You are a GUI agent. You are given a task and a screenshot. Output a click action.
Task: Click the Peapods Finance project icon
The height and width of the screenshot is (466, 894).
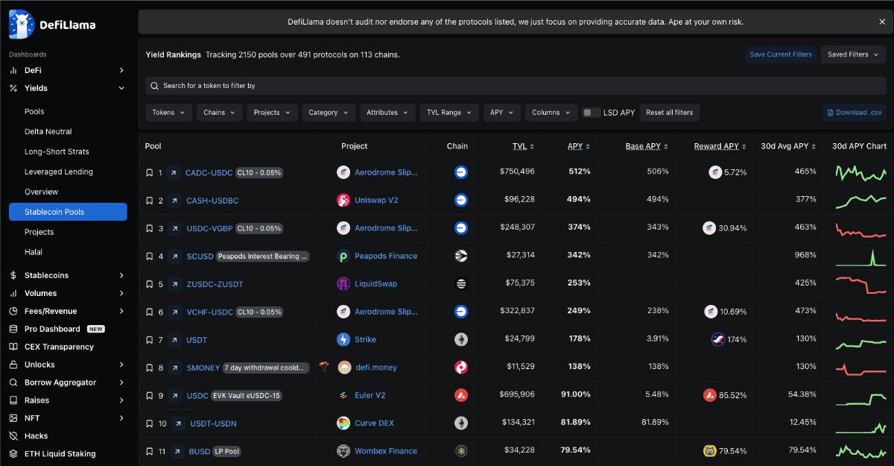pyautogui.click(x=343, y=256)
